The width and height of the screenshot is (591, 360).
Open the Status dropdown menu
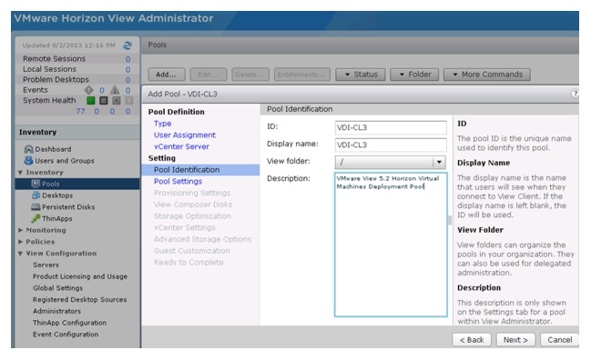(361, 75)
